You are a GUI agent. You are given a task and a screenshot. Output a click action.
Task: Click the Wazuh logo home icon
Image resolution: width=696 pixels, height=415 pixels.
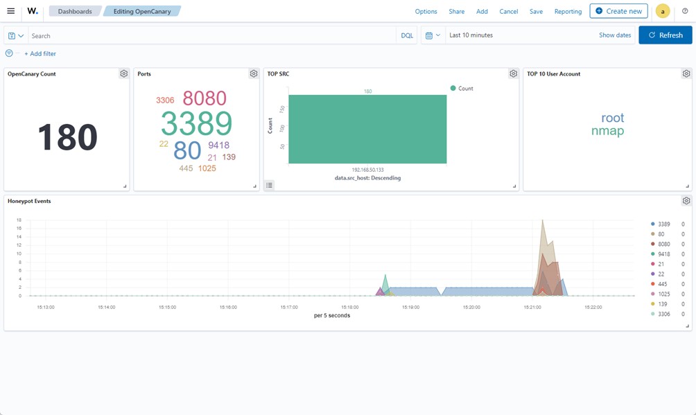[32, 11]
